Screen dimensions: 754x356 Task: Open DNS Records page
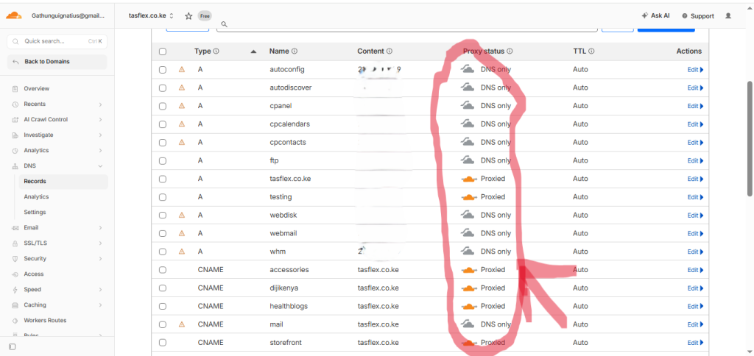63,181
